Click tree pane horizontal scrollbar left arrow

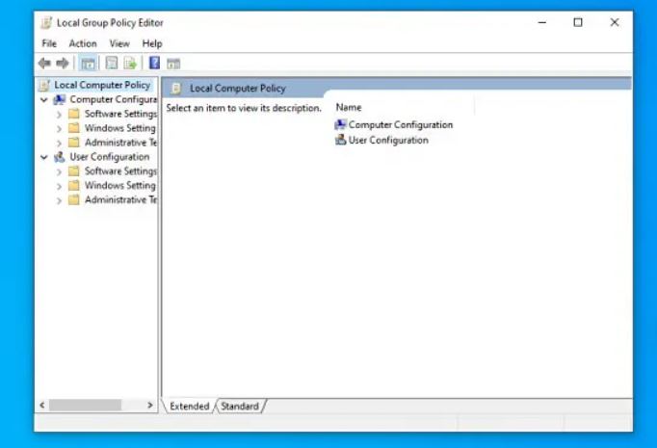(x=41, y=406)
